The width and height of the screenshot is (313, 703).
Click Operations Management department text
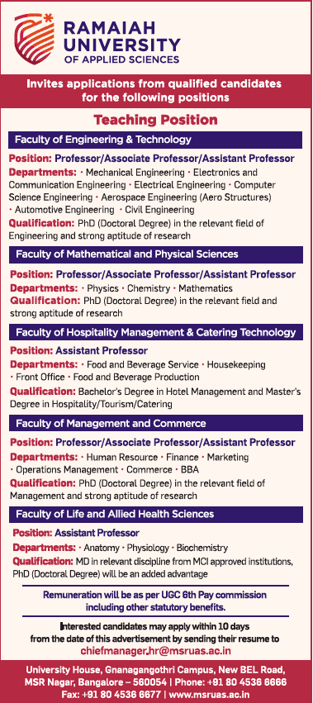(x=66, y=470)
